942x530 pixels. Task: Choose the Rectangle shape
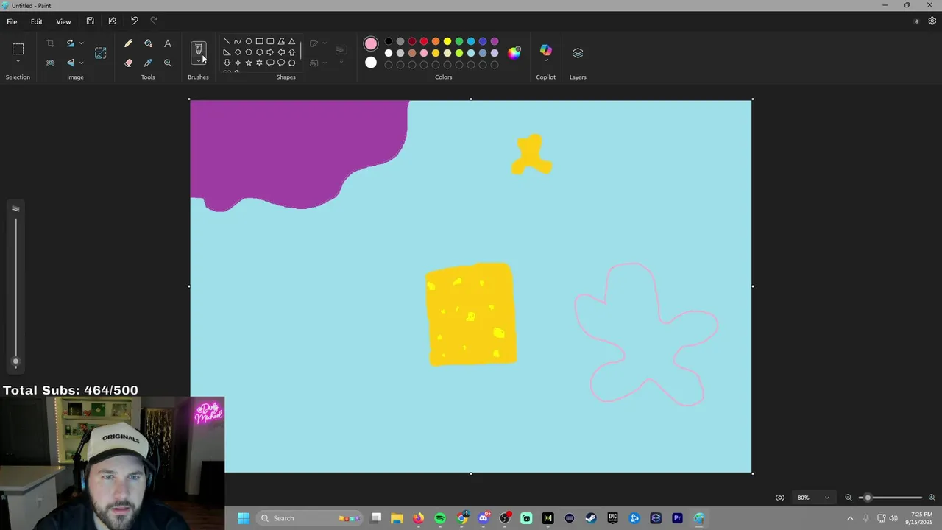[x=259, y=41]
